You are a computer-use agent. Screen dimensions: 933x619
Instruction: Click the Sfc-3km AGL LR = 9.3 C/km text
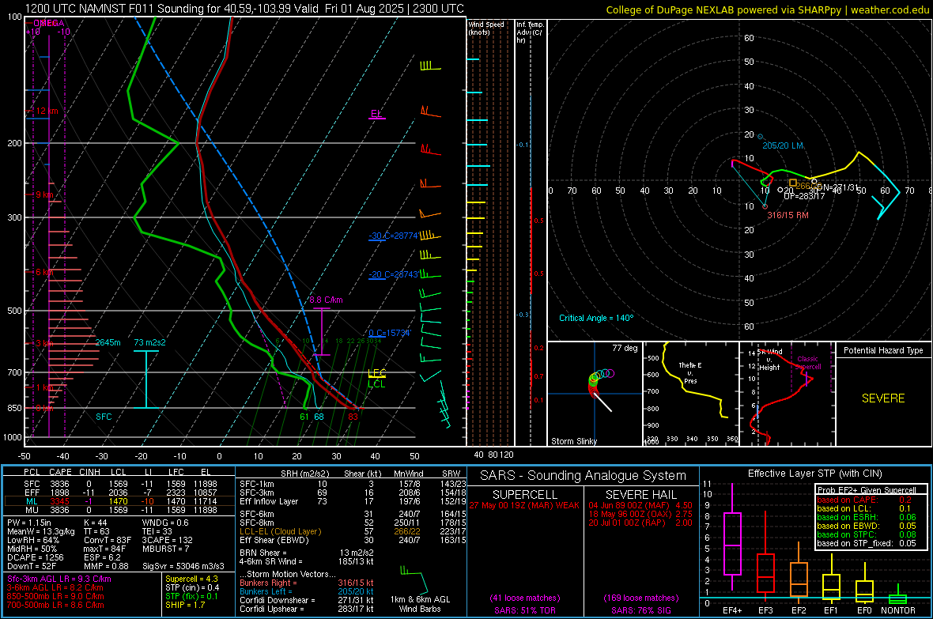click(59, 579)
